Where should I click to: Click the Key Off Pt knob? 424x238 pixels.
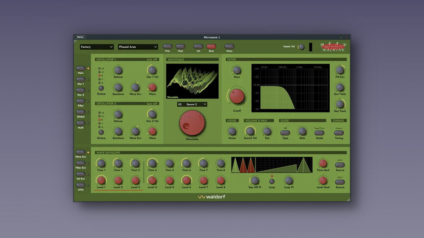(255, 180)
